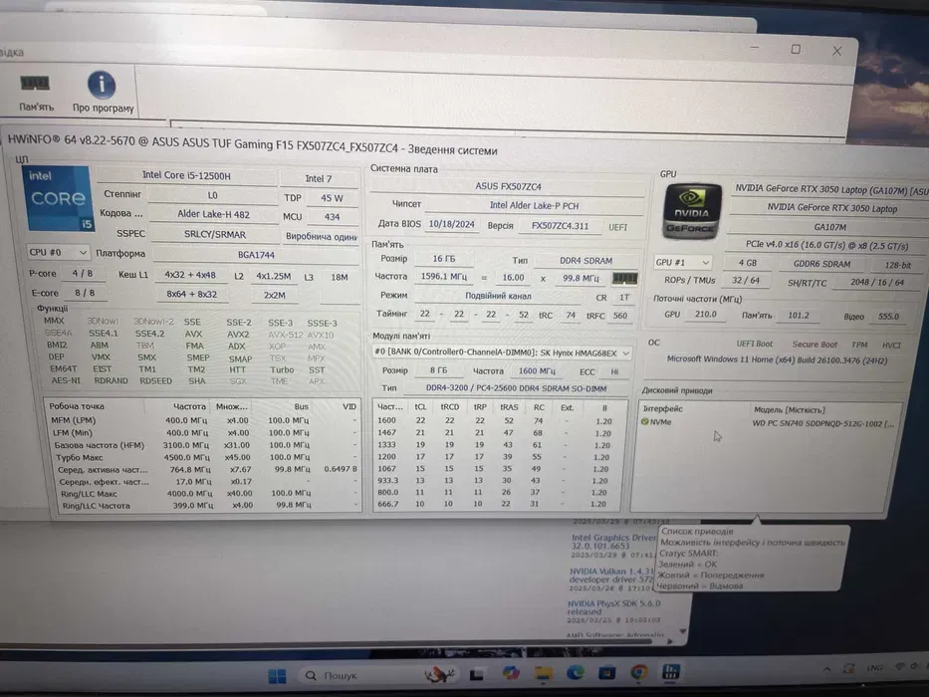Screen dimensions: 929x697
Task: Select the memory frequency 1596.1 МГц
Action: coord(444,276)
